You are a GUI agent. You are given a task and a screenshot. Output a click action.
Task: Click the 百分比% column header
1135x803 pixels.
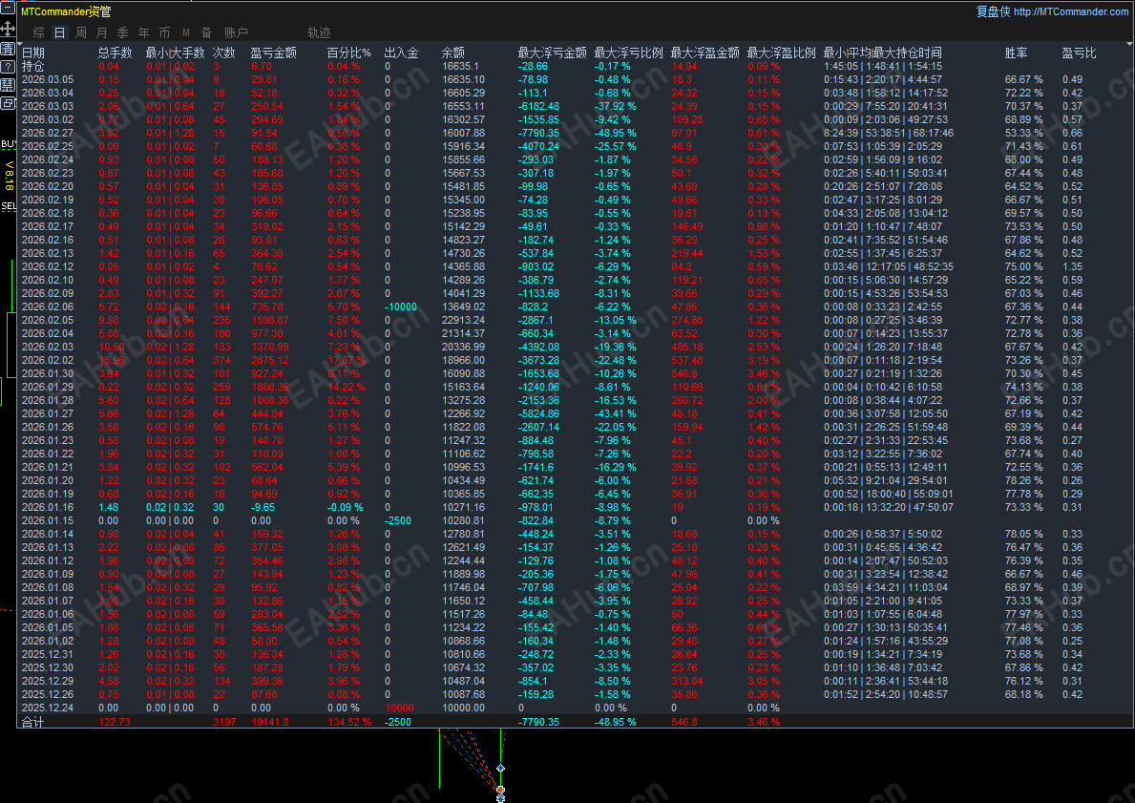click(348, 53)
